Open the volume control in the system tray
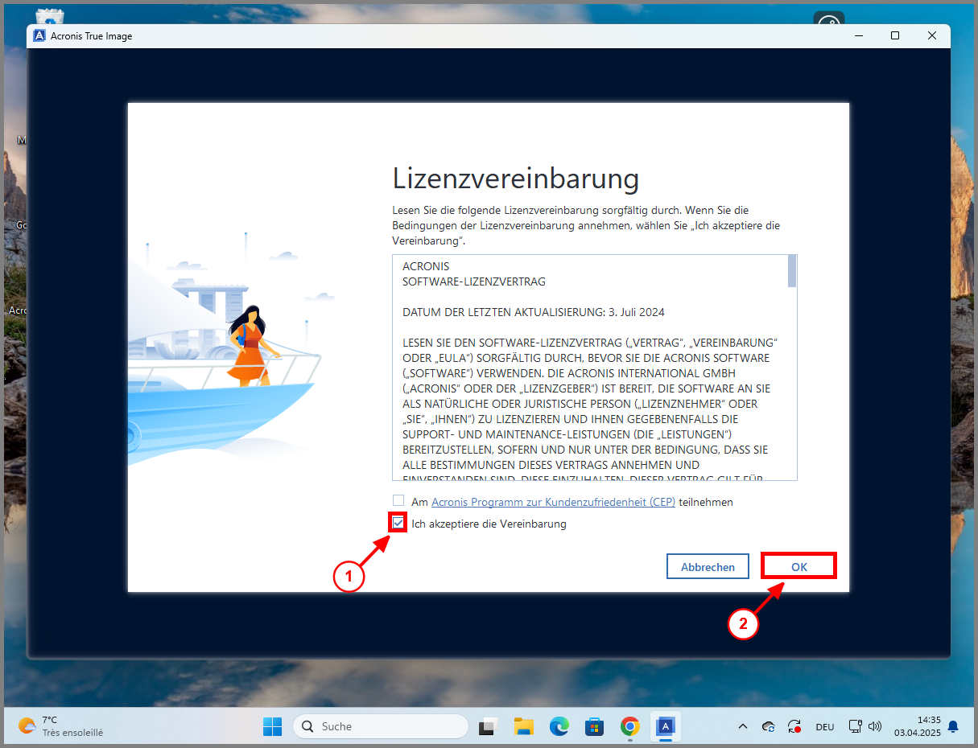Viewport: 978px width, 748px height. [x=875, y=726]
